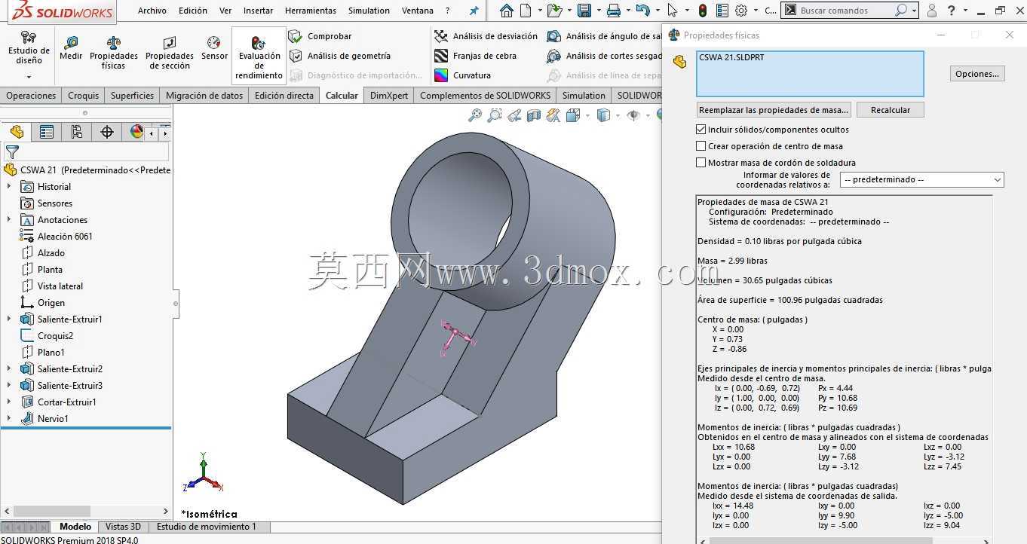Open Estudio de movimiento 1 tab
Viewport: 1027px width, 544px height.
coord(207,527)
